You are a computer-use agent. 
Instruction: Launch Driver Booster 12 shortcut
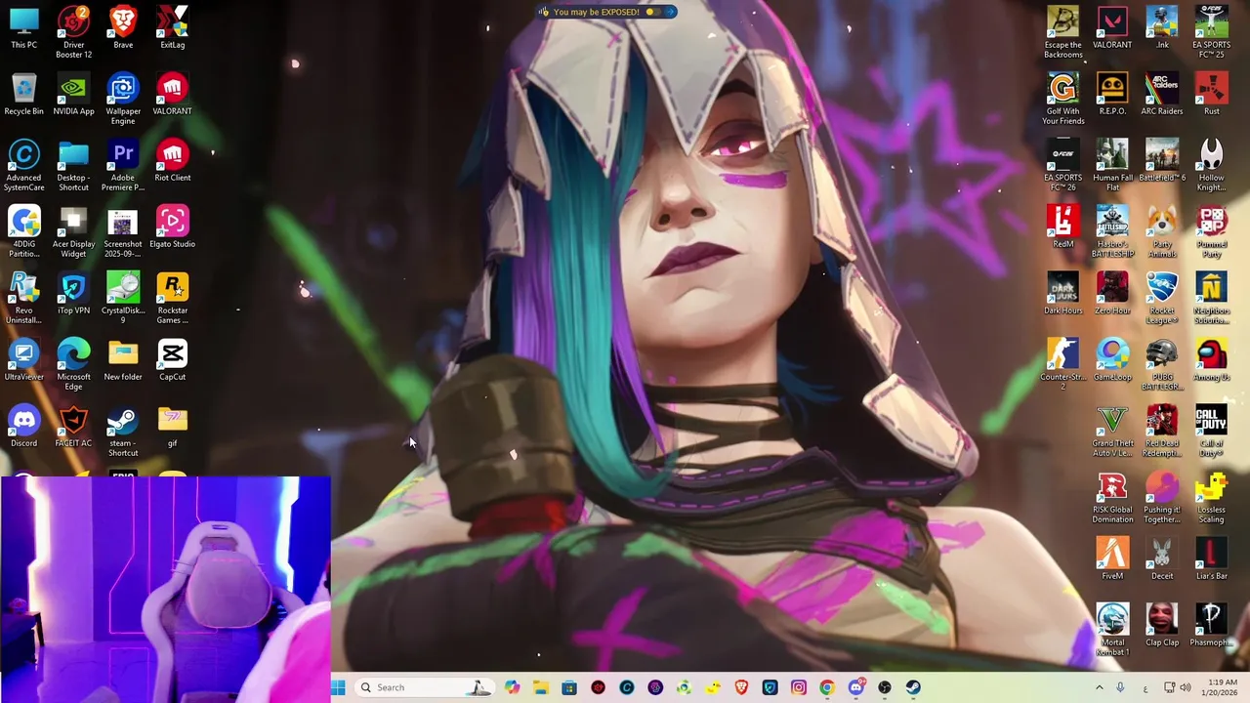(73, 32)
